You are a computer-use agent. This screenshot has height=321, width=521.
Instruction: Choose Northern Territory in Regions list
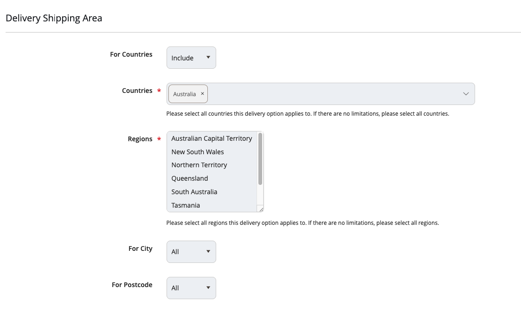point(199,165)
